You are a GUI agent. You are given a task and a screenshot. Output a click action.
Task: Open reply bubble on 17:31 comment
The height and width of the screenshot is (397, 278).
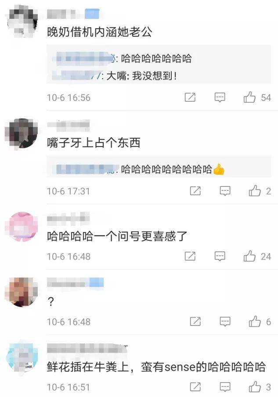click(x=225, y=191)
